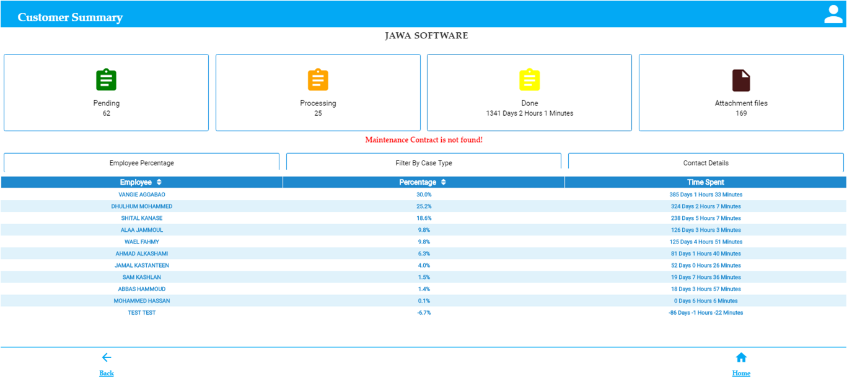Click the orange Processing clipboard icon
Image resolution: width=847 pixels, height=386 pixels.
coord(318,80)
